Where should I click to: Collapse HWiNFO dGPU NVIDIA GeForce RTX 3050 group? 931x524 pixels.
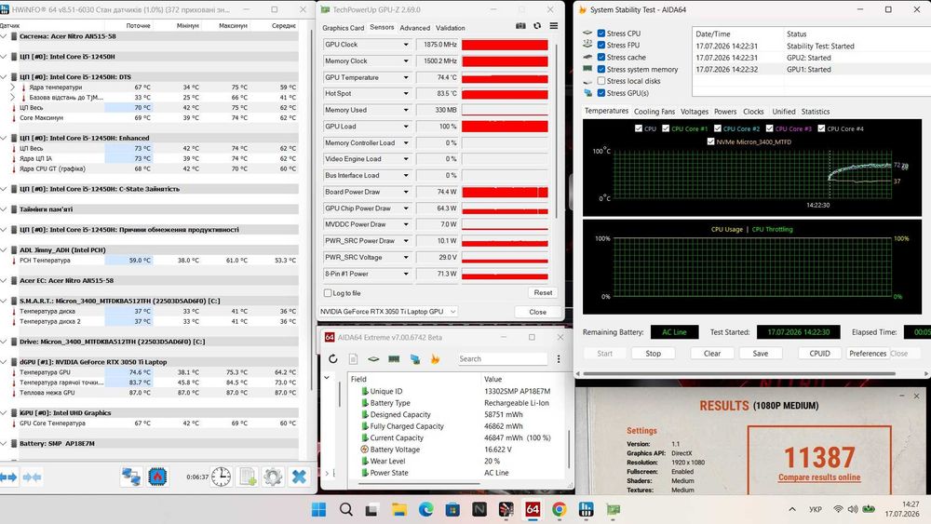click(4, 362)
